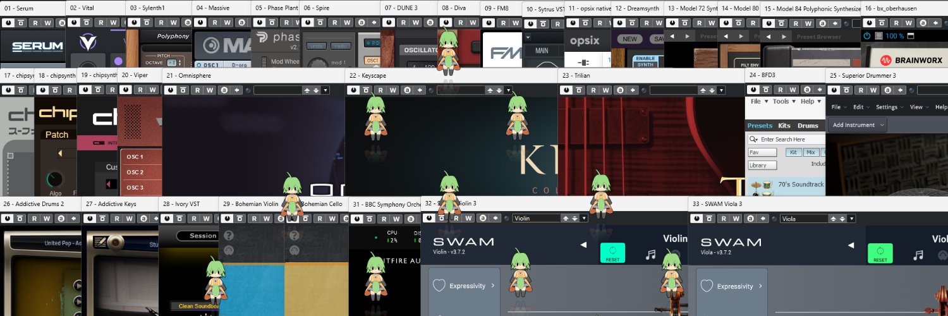Enable Read automation on the Vital window

100,22
